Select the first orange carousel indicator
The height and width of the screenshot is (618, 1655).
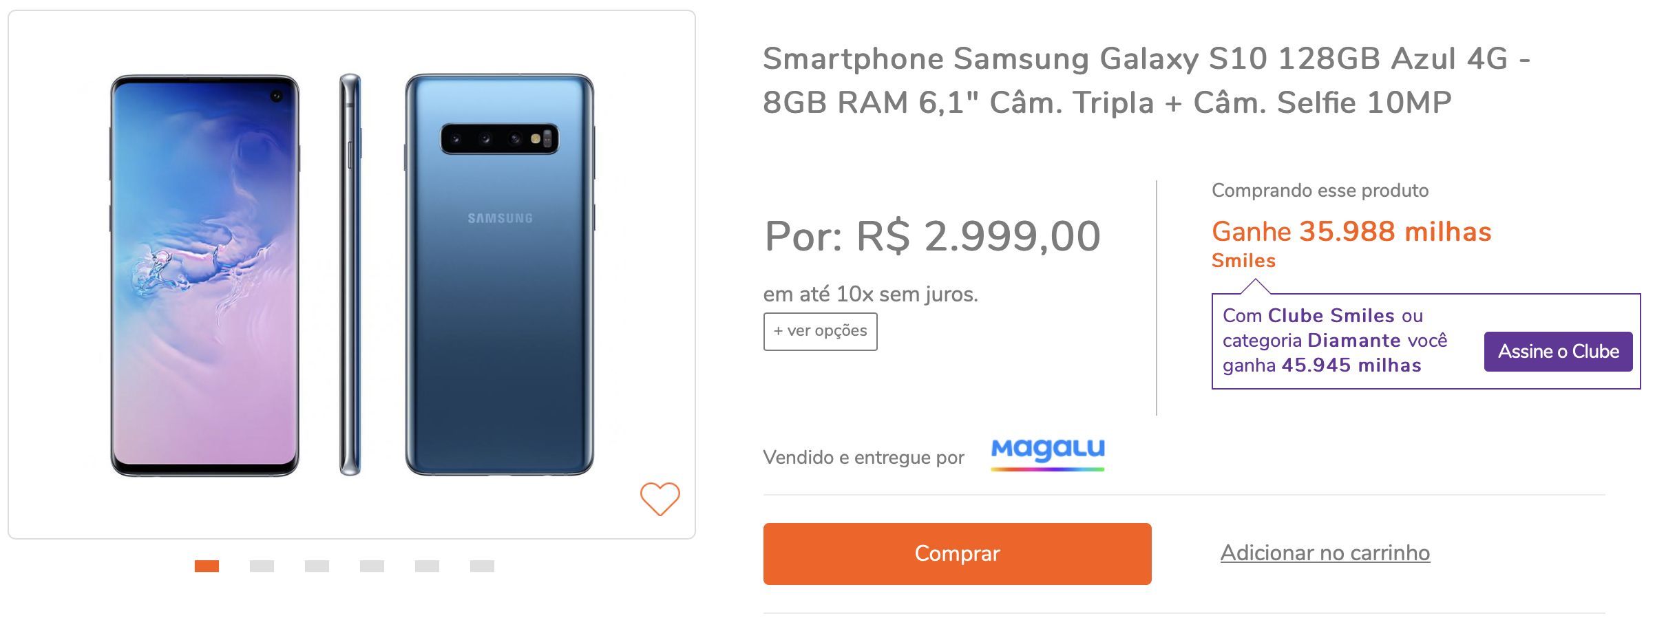(207, 566)
